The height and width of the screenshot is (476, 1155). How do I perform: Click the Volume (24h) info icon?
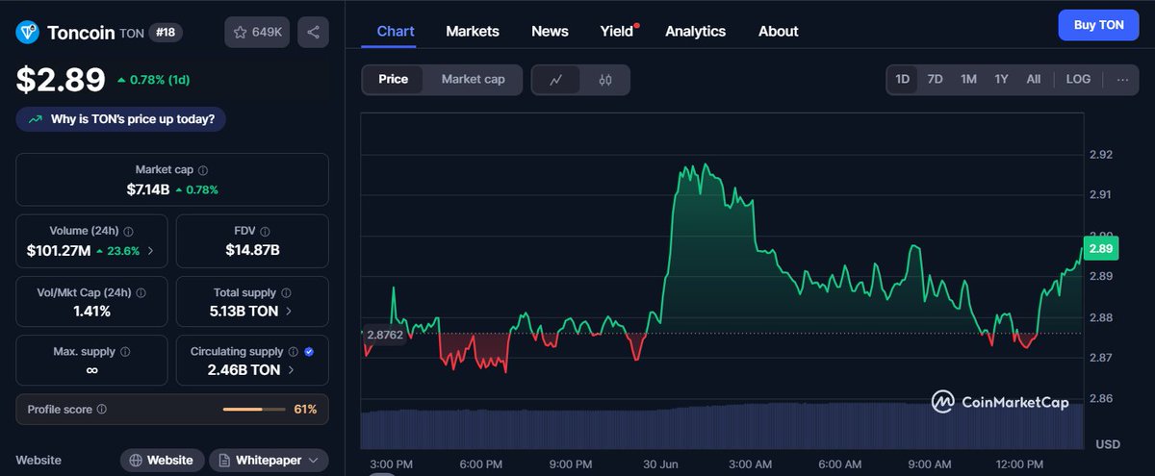pos(129,231)
